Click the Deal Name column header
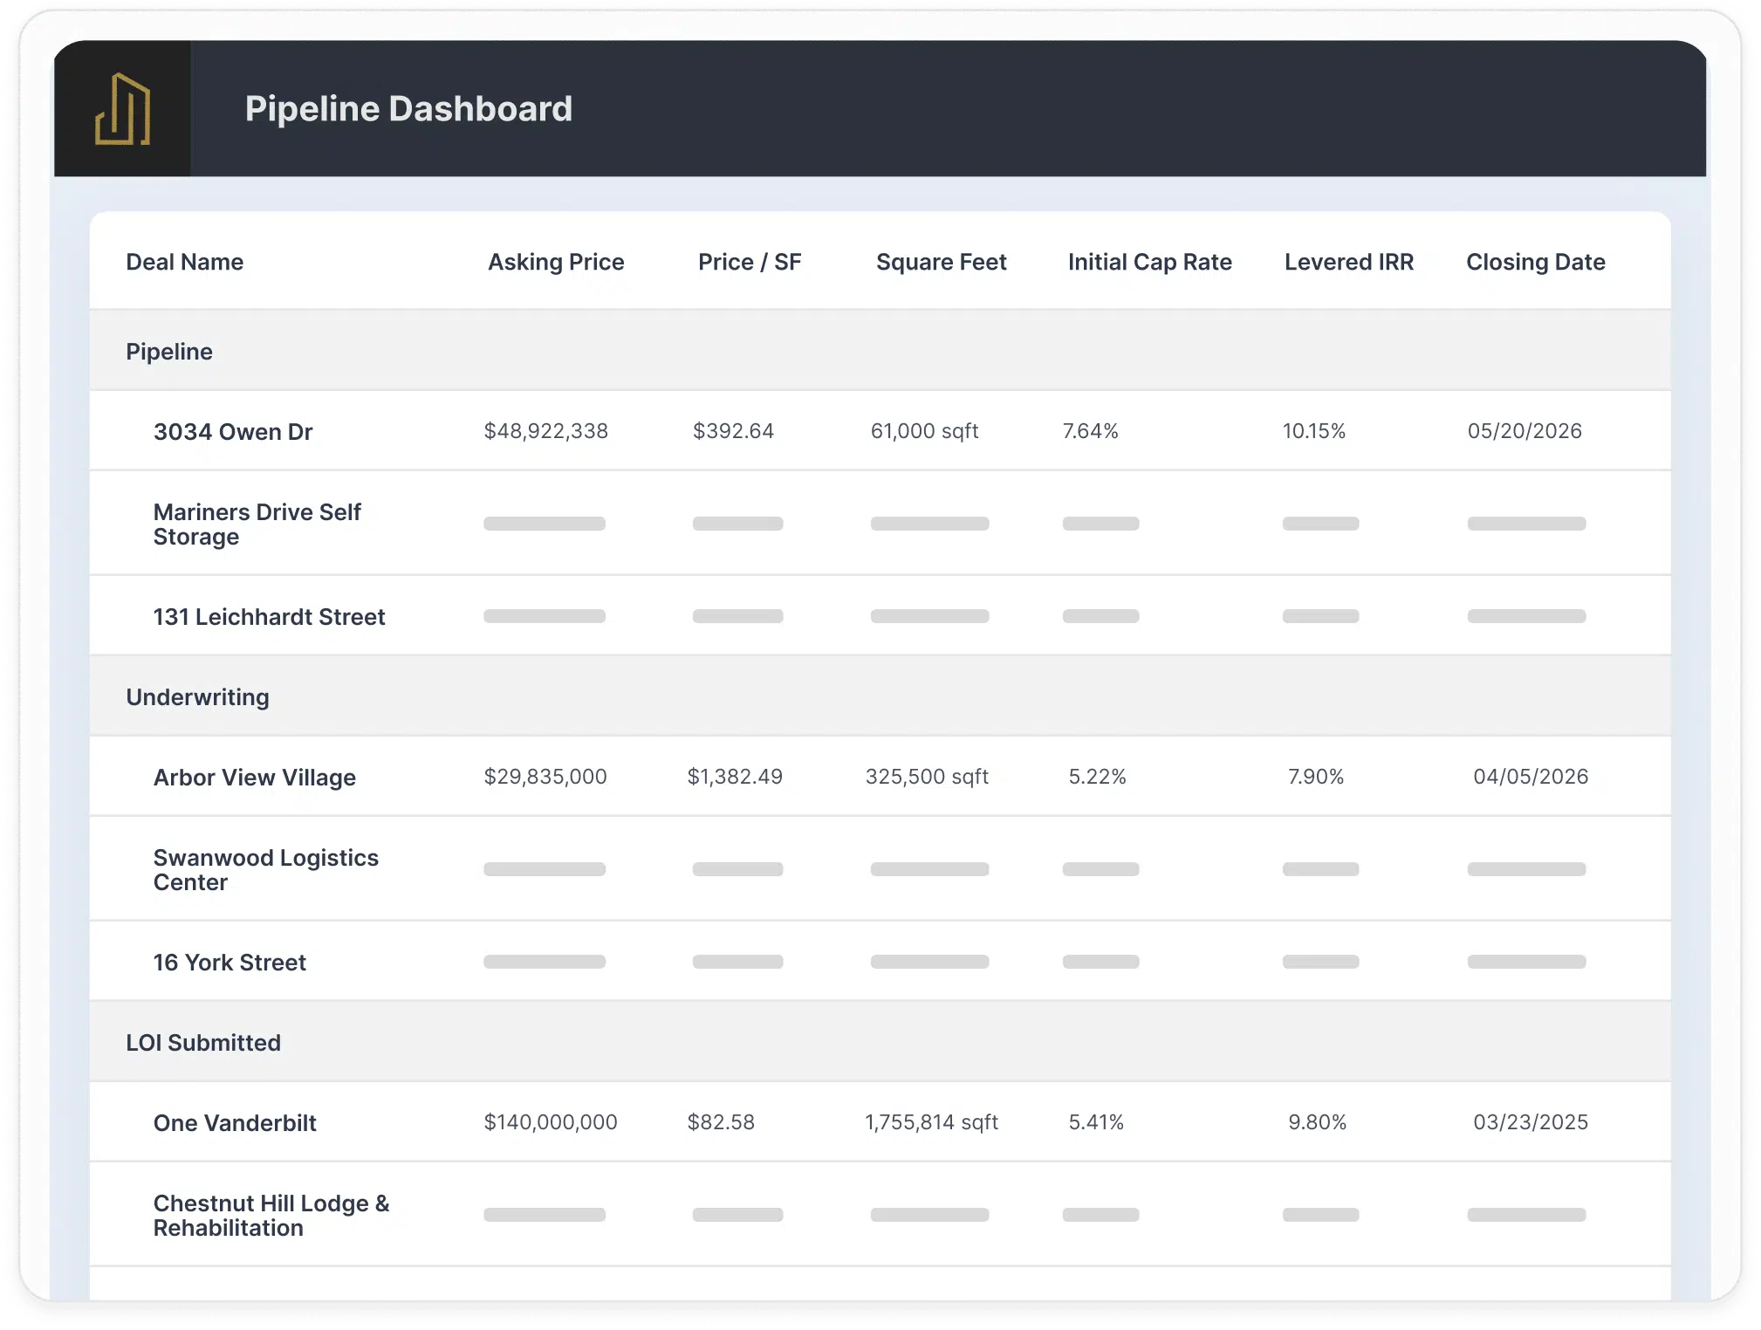This screenshot has height=1330, width=1761. coord(184,261)
